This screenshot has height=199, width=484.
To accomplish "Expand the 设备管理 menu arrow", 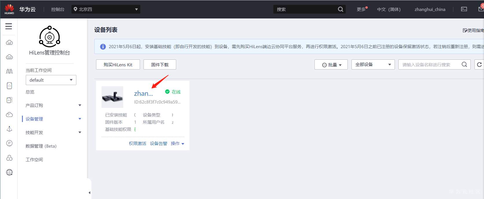I will click(x=80, y=119).
